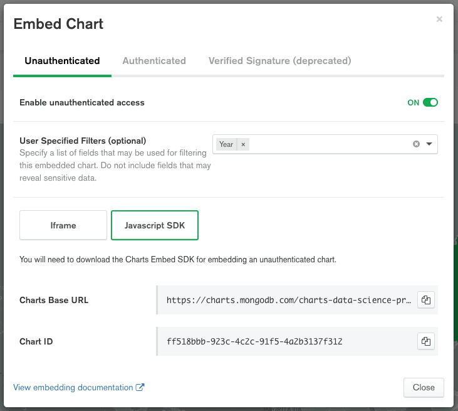Image resolution: width=458 pixels, height=411 pixels.
Task: Switch to the Authenticated tab
Action: click(154, 61)
